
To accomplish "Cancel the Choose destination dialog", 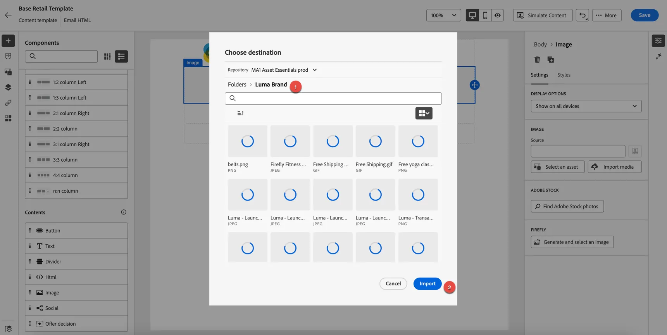I will 393,283.
